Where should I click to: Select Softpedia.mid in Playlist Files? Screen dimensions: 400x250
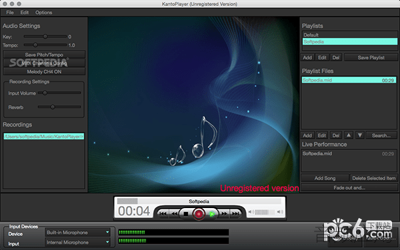[349, 80]
